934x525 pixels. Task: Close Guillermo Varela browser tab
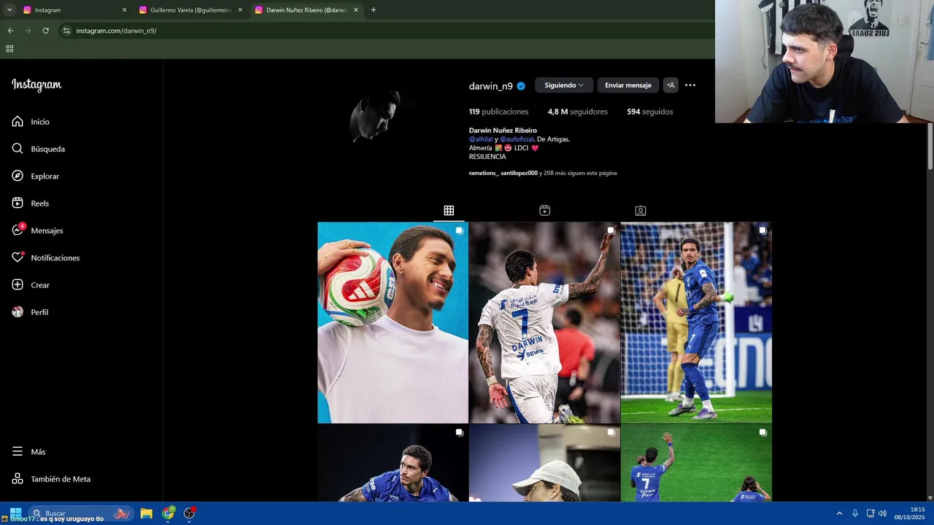pyautogui.click(x=240, y=10)
